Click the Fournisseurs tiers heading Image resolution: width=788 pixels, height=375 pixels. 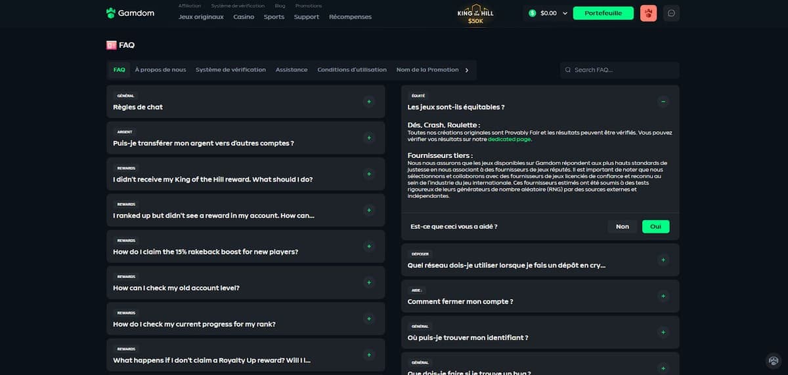(x=440, y=155)
